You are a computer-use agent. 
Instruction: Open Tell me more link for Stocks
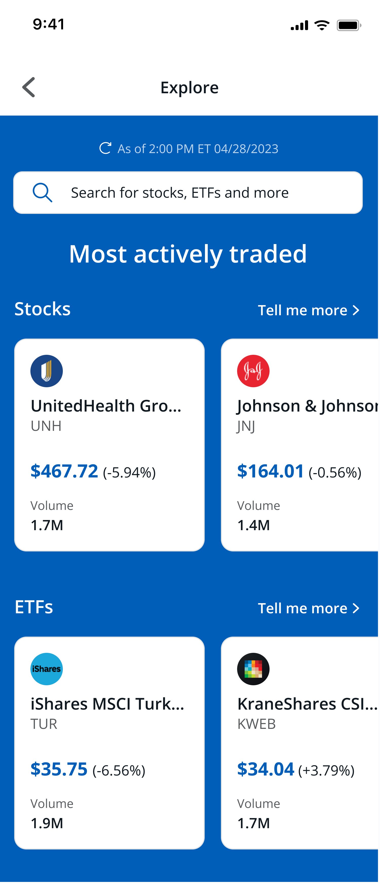pyautogui.click(x=302, y=310)
